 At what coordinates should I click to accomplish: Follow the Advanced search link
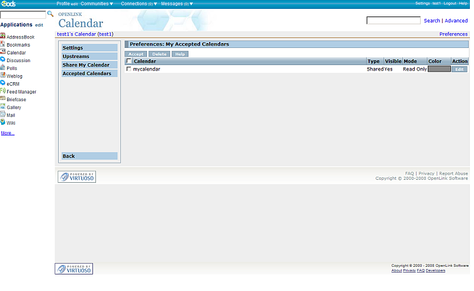click(x=456, y=21)
